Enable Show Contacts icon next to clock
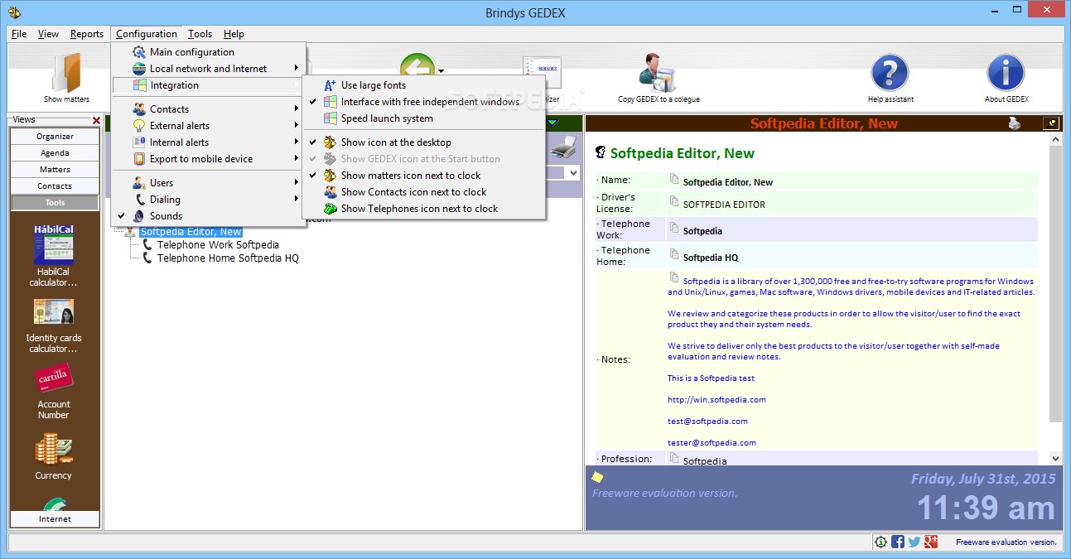The image size is (1071, 559). [x=423, y=192]
